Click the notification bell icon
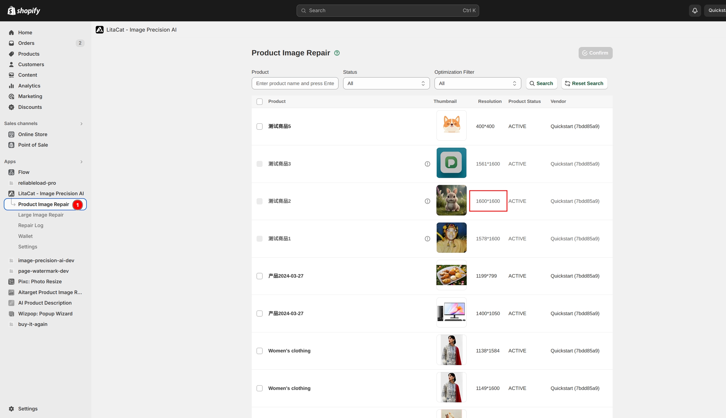The image size is (726, 418). tap(694, 11)
